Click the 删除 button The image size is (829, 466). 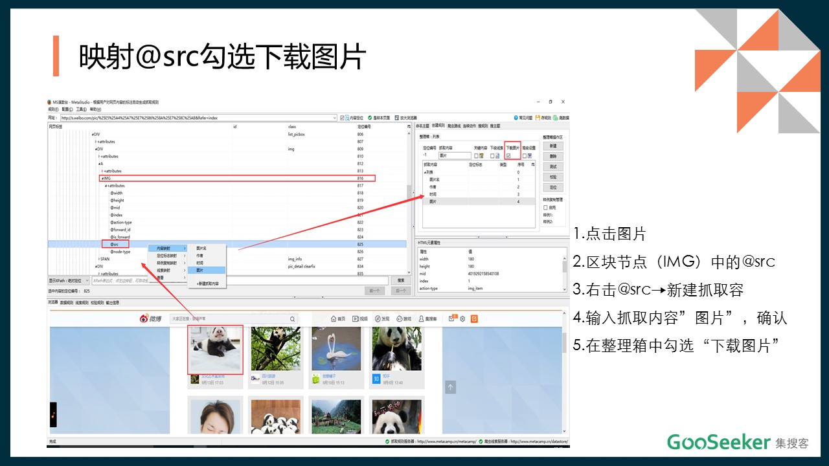coord(552,157)
